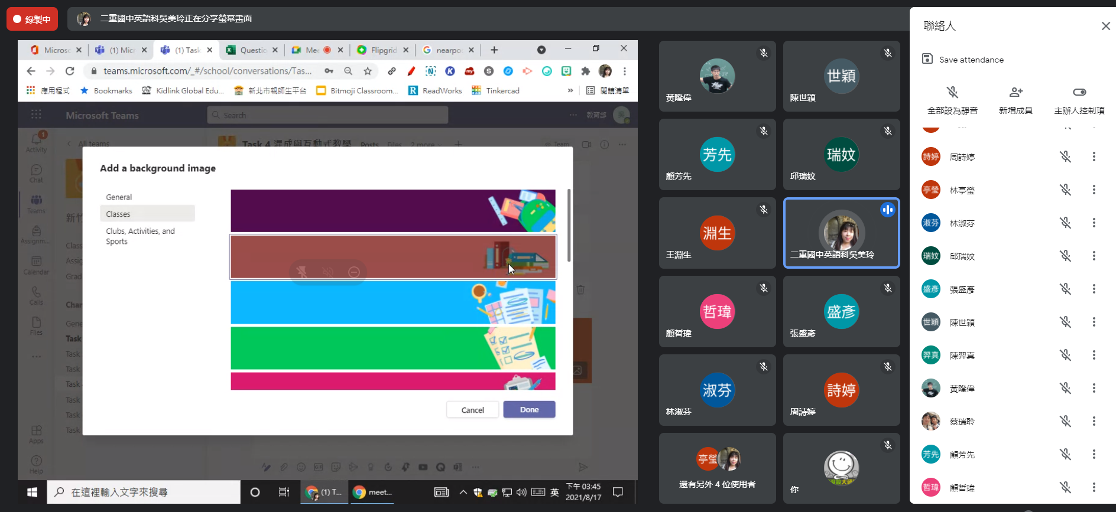Open more options for 陳世穎
Viewport: 1116px width, 512px height.
point(1094,322)
